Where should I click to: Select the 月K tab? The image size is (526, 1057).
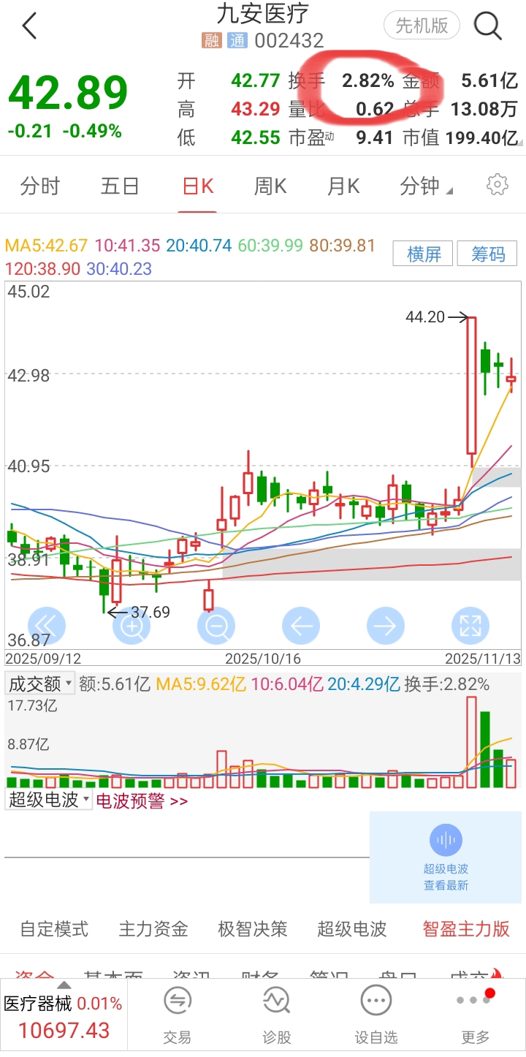[343, 186]
